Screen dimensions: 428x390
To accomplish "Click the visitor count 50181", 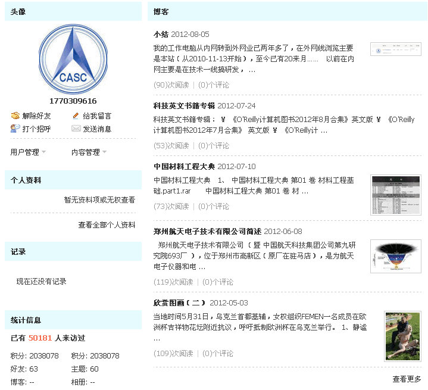I will (40, 338).
